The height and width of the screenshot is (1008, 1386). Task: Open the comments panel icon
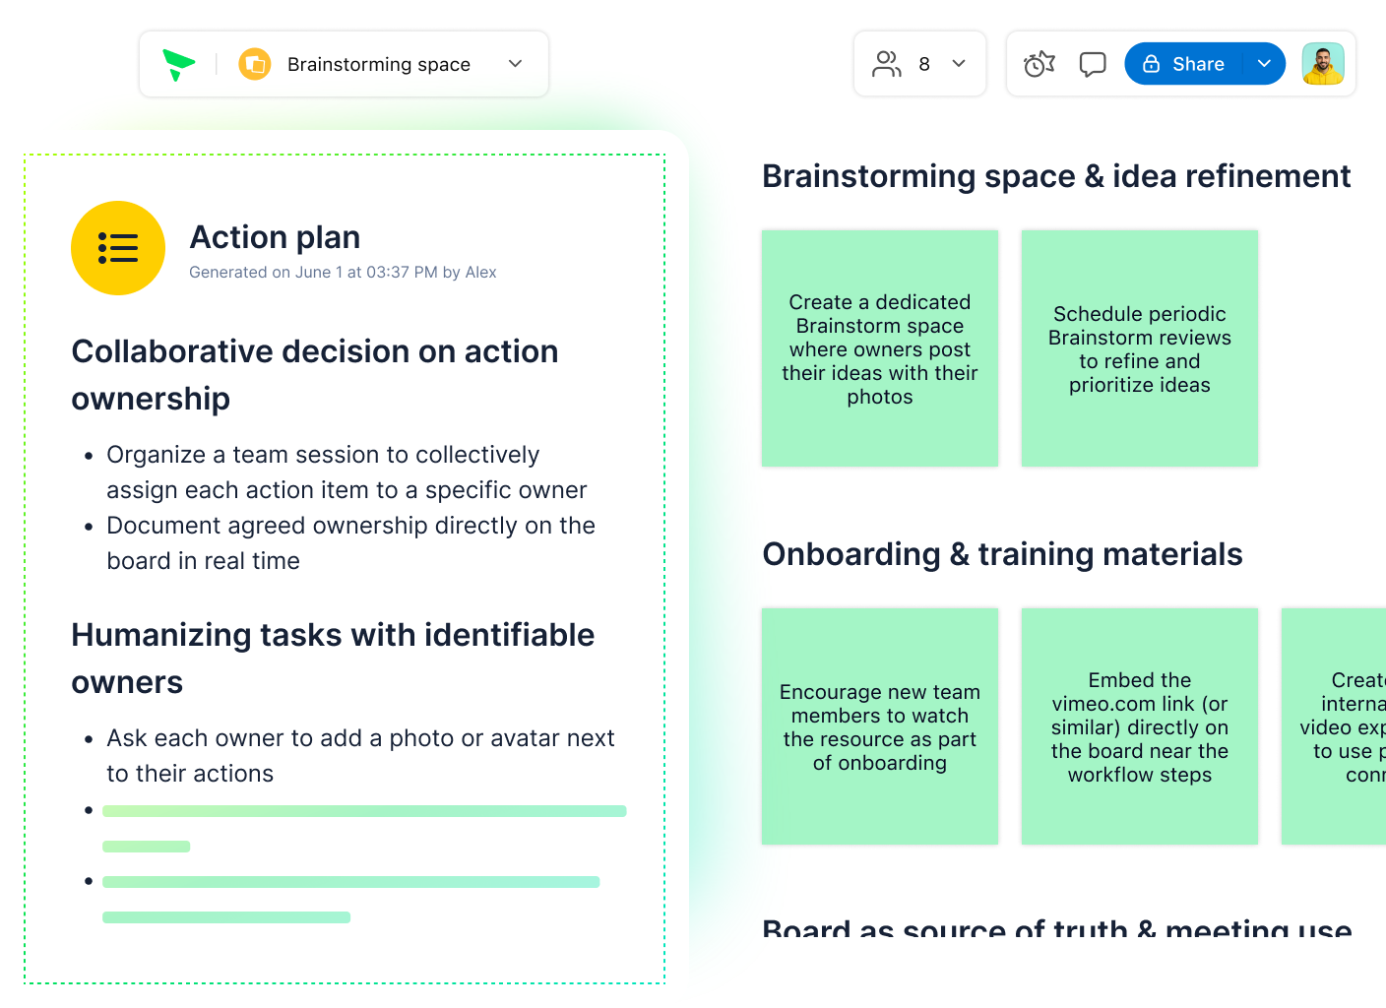1093,64
